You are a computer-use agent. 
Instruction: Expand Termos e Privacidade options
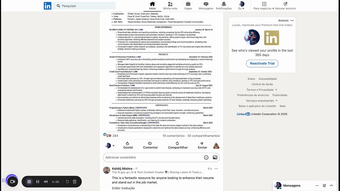[262, 90]
